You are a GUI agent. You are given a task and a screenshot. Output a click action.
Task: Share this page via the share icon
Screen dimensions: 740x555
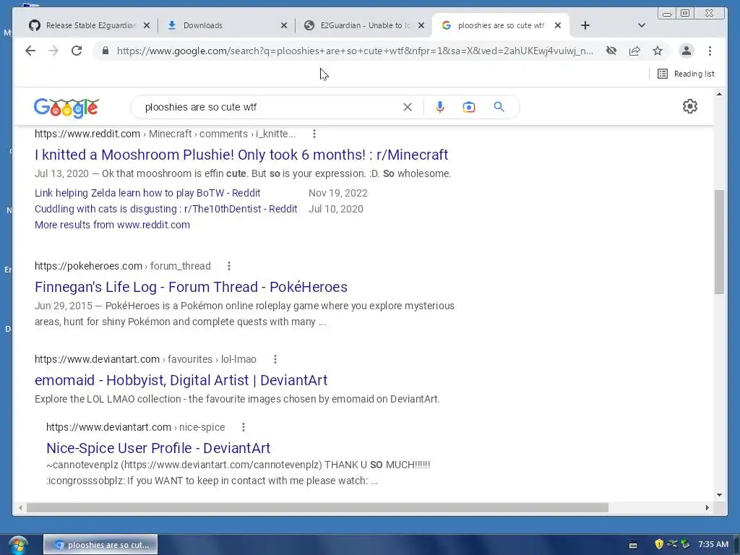click(x=634, y=51)
